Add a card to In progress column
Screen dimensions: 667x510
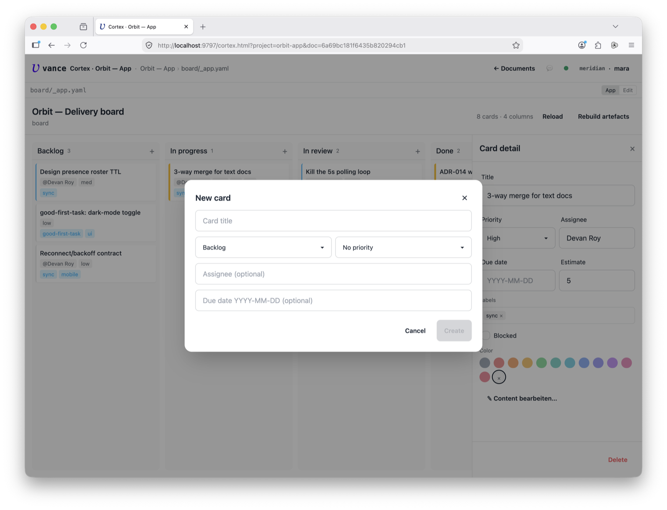tap(285, 151)
